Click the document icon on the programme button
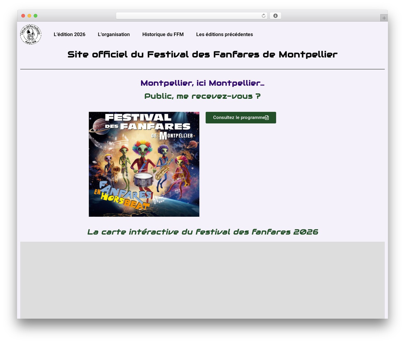Viewport: 405px width, 343px height. click(x=267, y=118)
